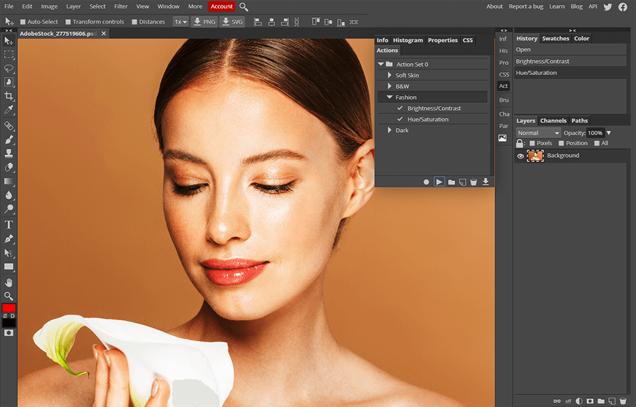Enable the Auto-Select option
The height and width of the screenshot is (407, 636).
[22, 21]
